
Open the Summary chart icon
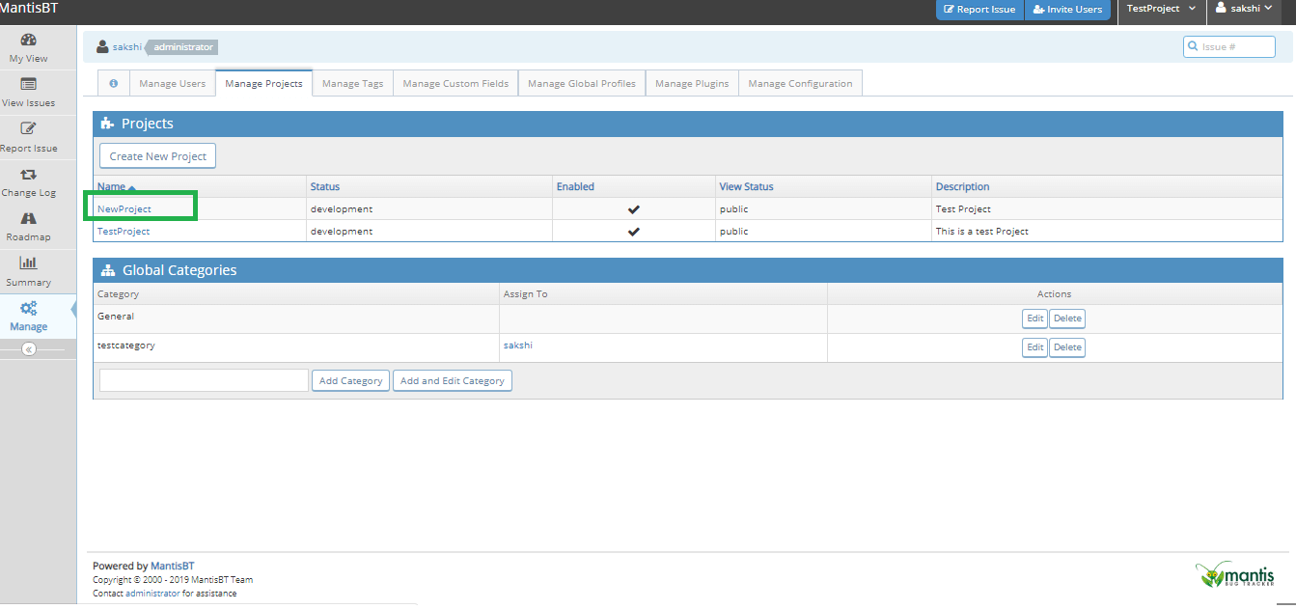28,263
